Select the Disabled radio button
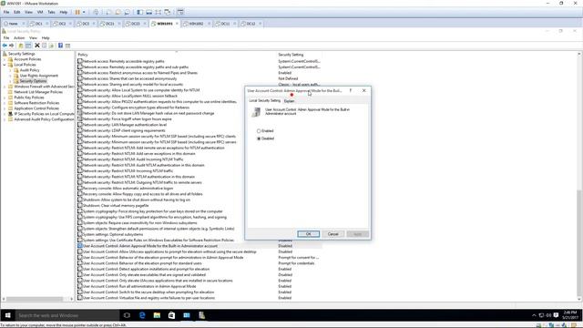Viewport: 583px width, 328px height. [x=259, y=138]
